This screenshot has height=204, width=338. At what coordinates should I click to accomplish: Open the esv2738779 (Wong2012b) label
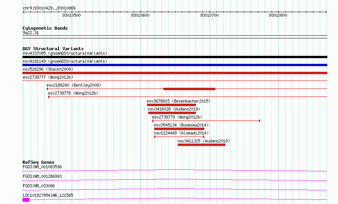coord(177,117)
